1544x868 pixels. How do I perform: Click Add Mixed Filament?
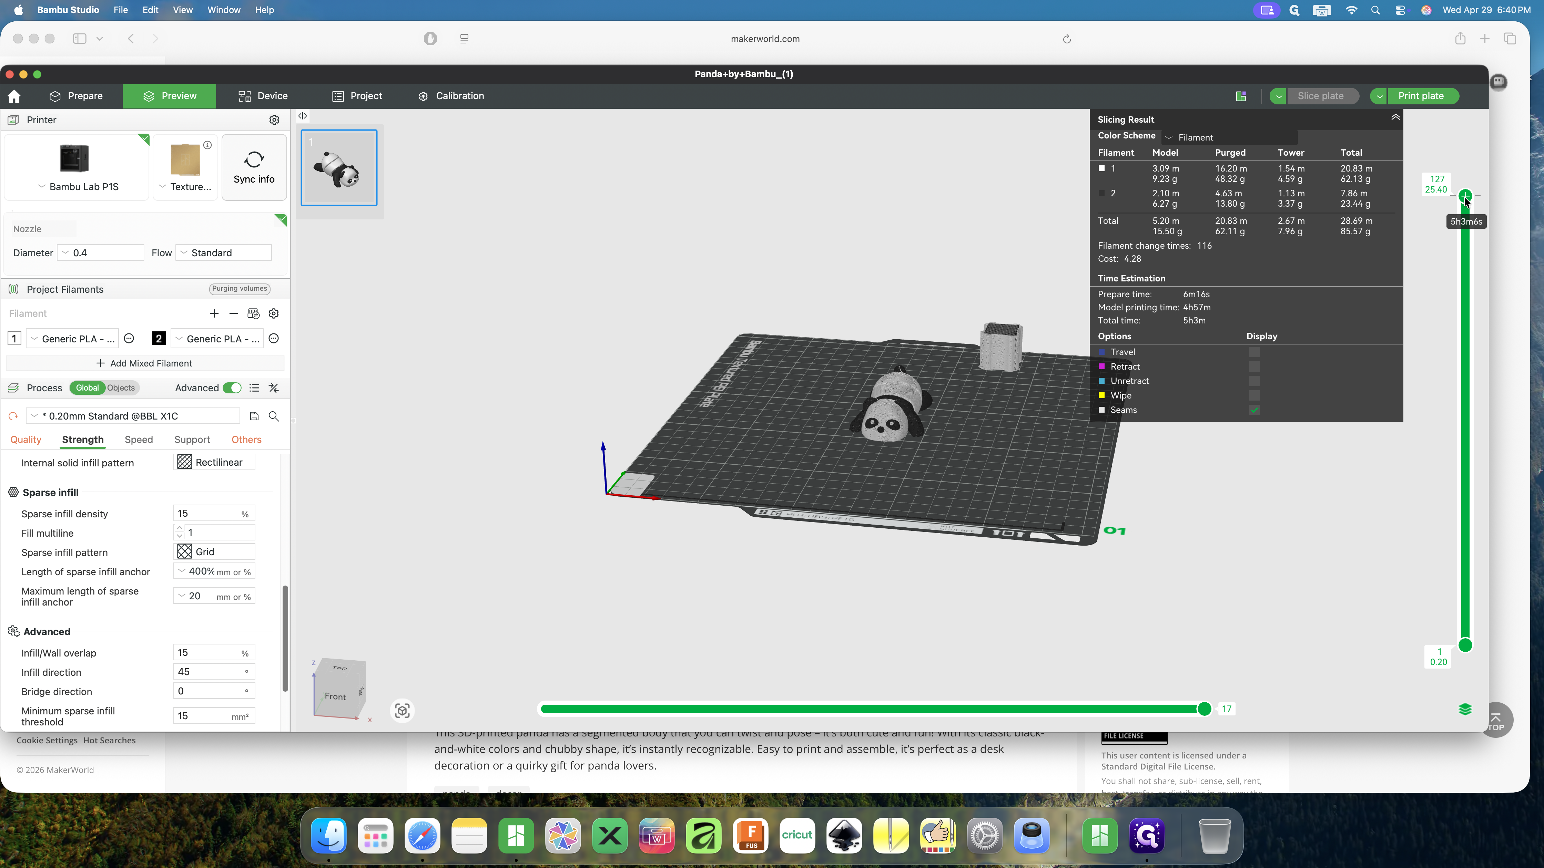[144, 364]
